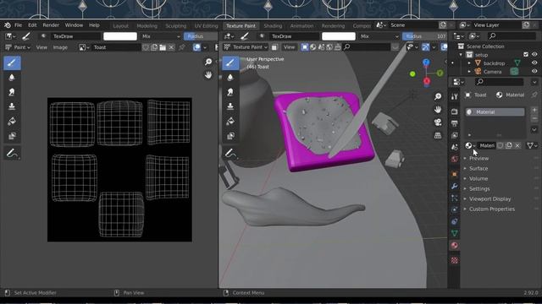Select Annotate tool in image editor toolbar
This screenshot has width=542, height=304.
[12, 153]
